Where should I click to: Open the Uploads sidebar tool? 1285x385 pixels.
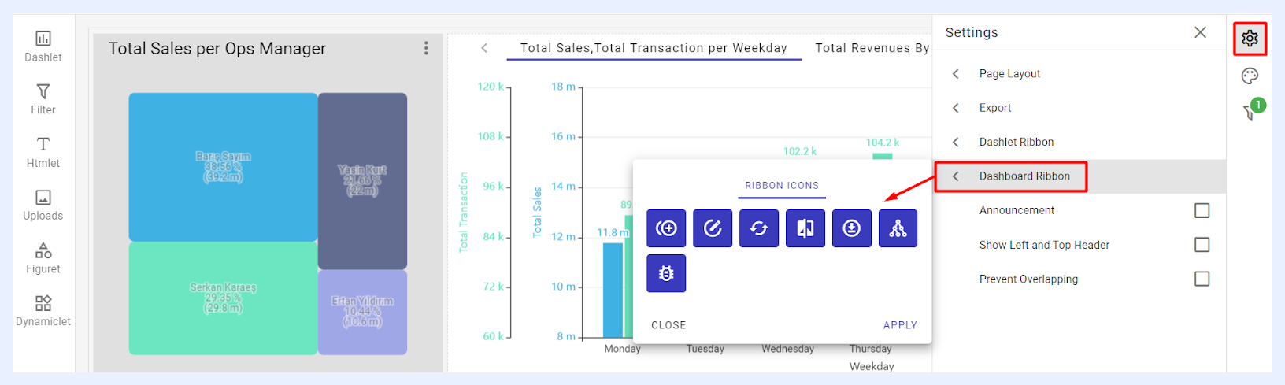coord(43,205)
